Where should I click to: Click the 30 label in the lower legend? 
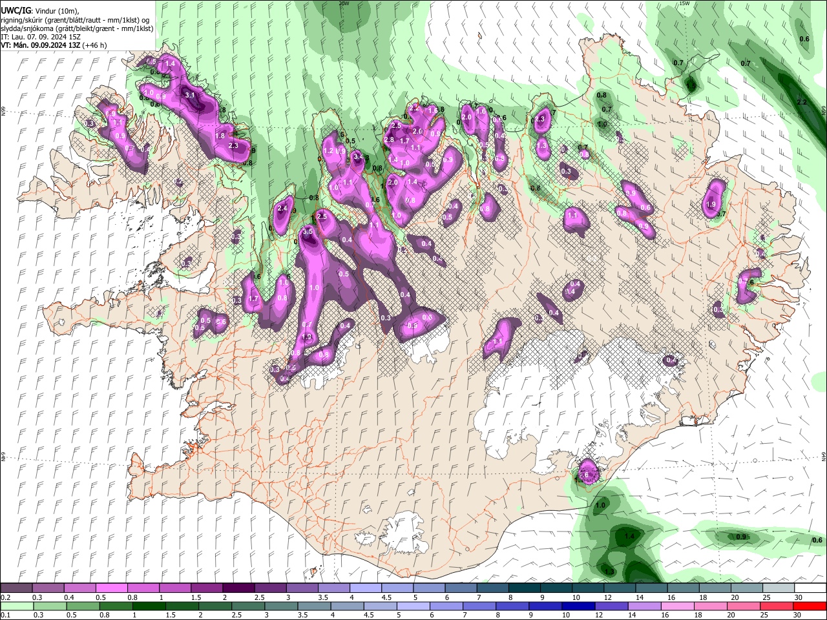coord(799,615)
